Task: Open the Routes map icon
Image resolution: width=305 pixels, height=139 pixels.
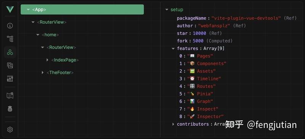Action: [x=10, y=96]
